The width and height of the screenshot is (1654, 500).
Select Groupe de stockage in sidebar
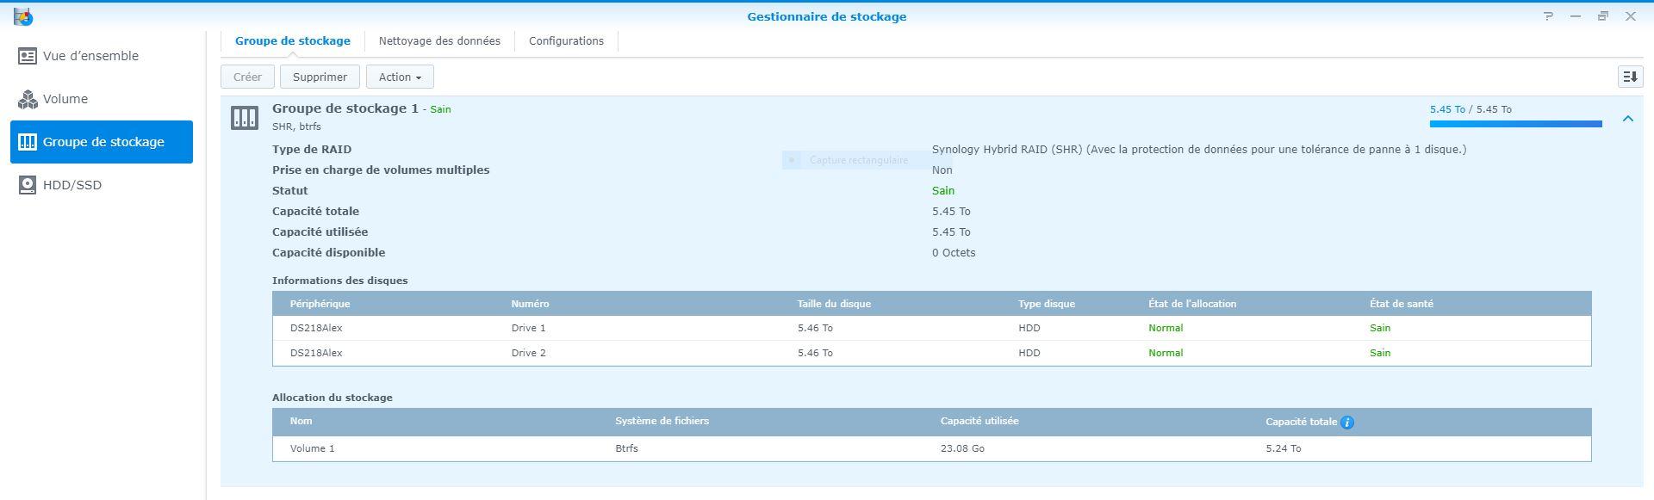pyautogui.click(x=102, y=142)
